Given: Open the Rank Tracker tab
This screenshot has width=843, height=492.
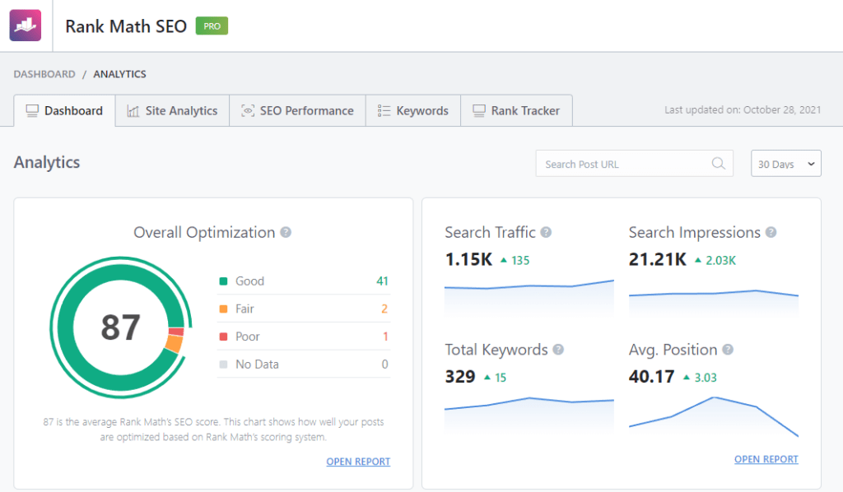Looking at the screenshot, I should coord(517,110).
